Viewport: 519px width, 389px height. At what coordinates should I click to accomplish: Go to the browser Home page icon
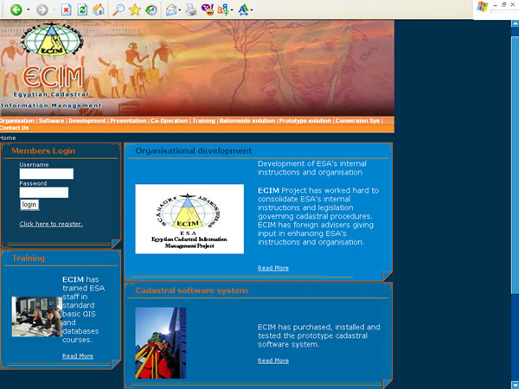coord(99,10)
